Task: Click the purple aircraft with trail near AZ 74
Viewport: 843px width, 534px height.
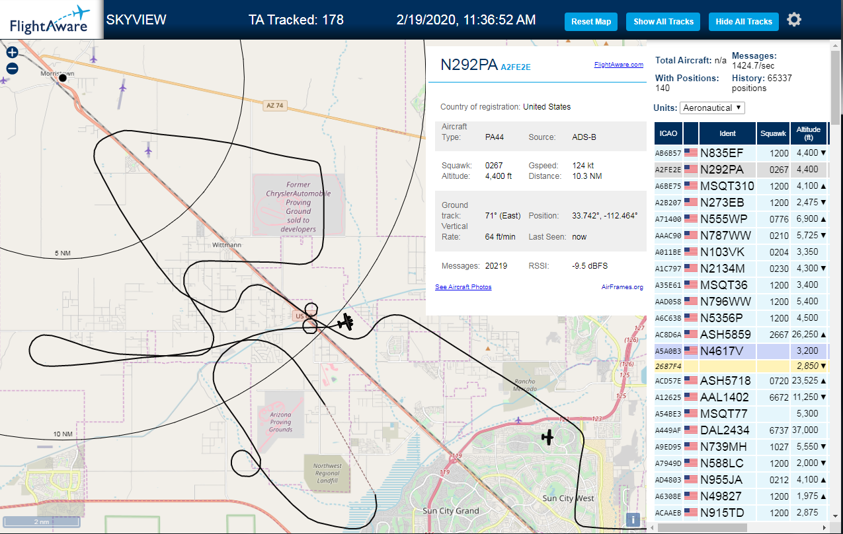Action: [123, 86]
